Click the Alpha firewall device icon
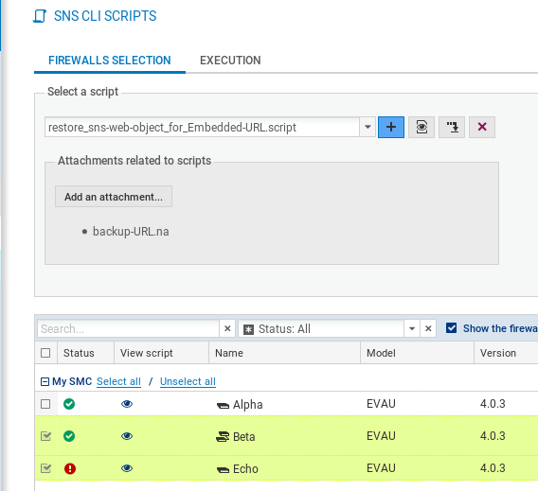 tap(223, 406)
